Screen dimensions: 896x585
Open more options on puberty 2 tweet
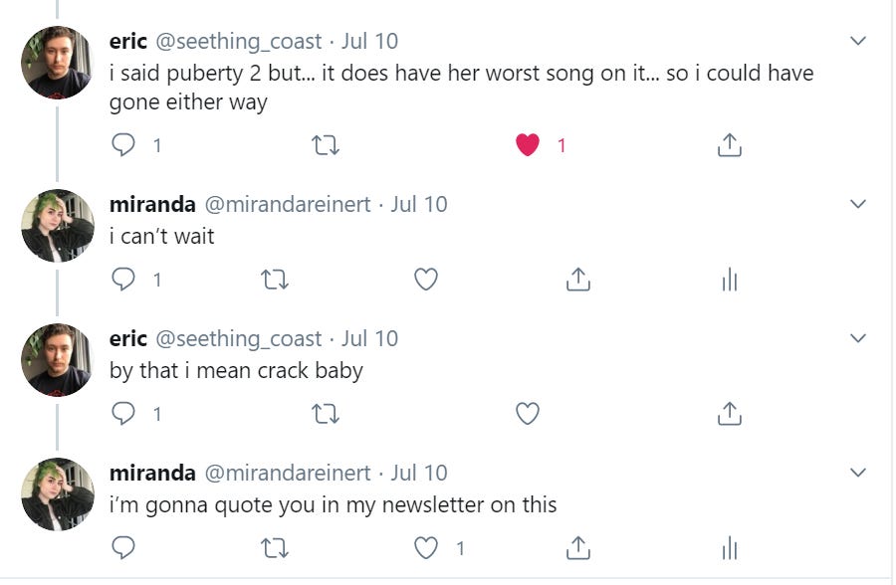tap(858, 41)
